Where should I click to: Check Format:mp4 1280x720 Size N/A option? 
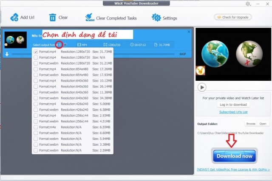coord(36,57)
